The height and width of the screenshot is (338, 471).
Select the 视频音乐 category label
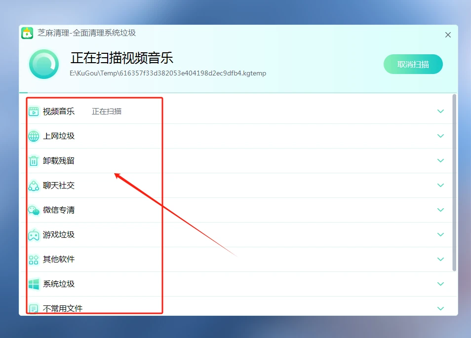click(59, 112)
